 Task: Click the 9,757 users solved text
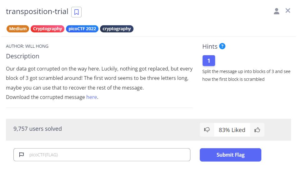(38, 129)
